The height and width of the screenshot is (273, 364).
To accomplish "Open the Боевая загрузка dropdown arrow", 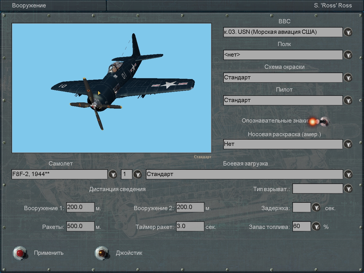I will tap(348, 174).
